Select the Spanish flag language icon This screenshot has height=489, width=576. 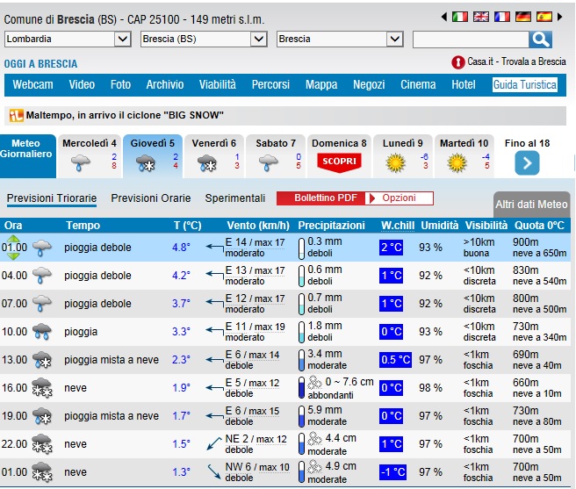pos(544,17)
